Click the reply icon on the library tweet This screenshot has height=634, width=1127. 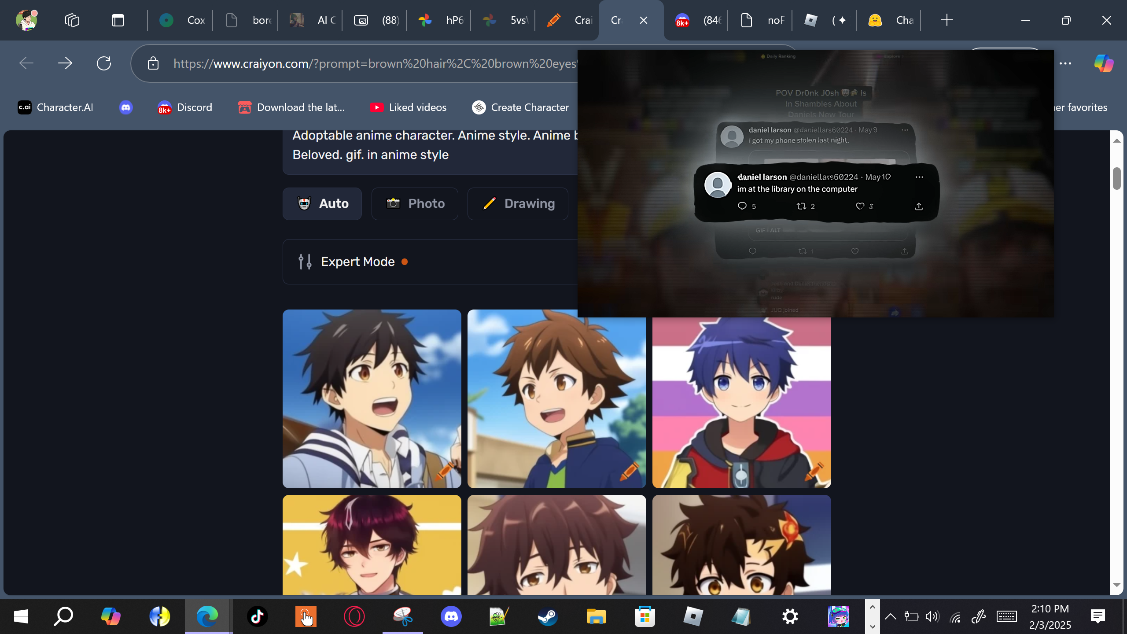[x=742, y=206]
